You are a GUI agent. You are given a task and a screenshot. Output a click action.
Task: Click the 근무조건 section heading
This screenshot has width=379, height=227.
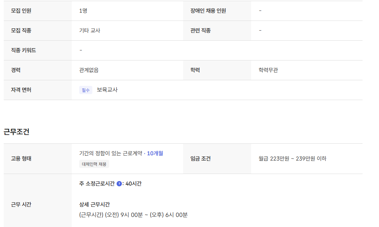[x=16, y=131]
